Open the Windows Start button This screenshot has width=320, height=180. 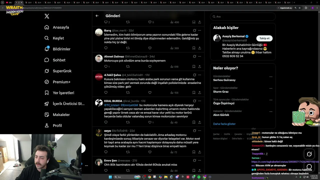pyautogui.click(x=110, y=177)
